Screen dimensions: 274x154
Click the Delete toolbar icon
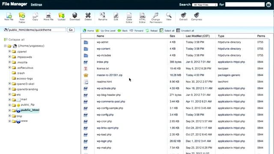[x=88, y=17]
